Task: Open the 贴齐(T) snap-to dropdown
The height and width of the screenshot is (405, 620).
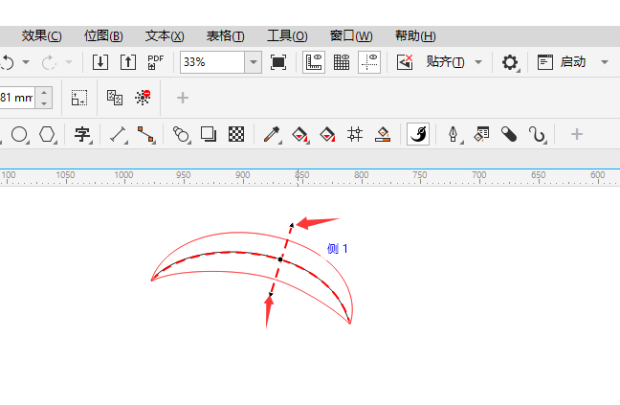Action: point(454,62)
